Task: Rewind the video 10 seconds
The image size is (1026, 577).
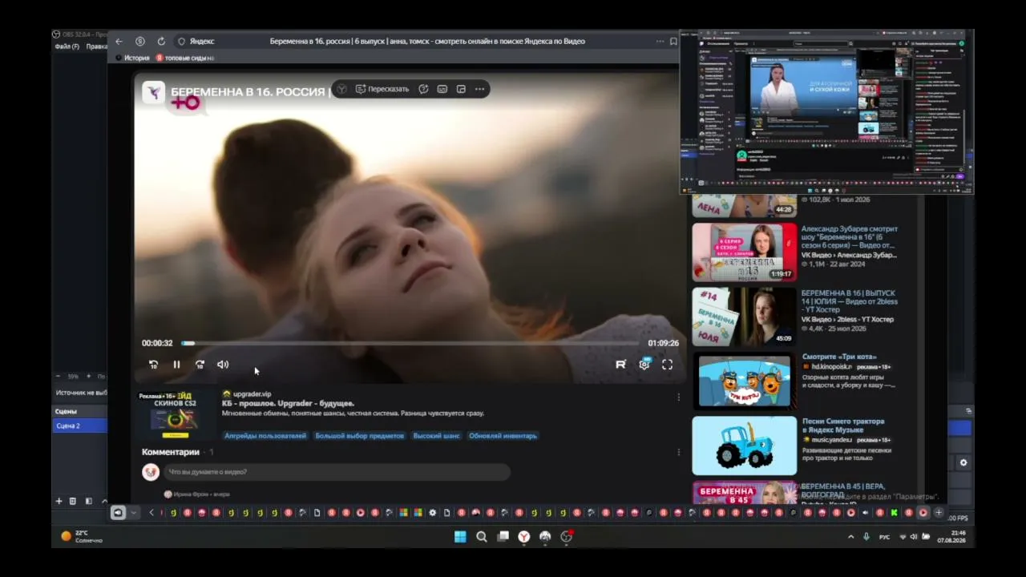Action: click(153, 365)
